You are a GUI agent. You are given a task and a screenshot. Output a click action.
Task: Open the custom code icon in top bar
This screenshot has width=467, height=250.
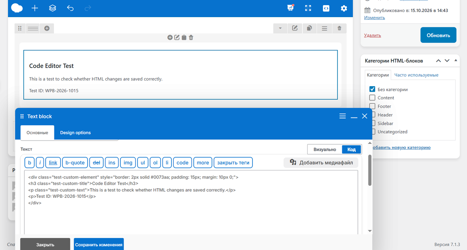326,8
